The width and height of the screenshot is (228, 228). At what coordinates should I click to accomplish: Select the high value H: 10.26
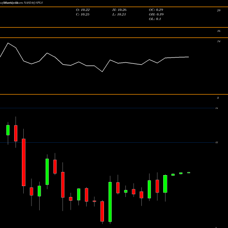[x=119, y=10]
